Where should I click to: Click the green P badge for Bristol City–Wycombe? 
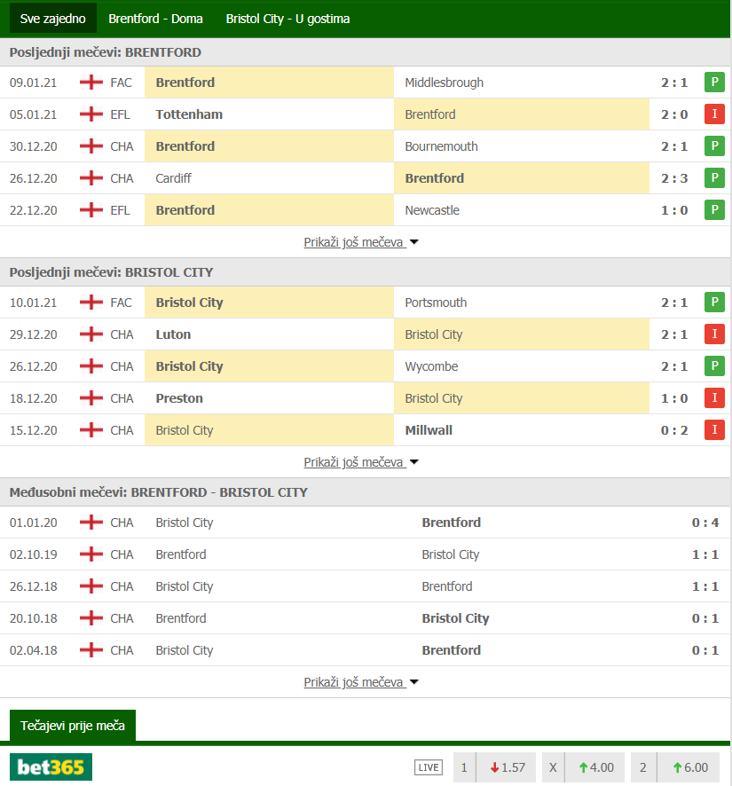(x=714, y=366)
